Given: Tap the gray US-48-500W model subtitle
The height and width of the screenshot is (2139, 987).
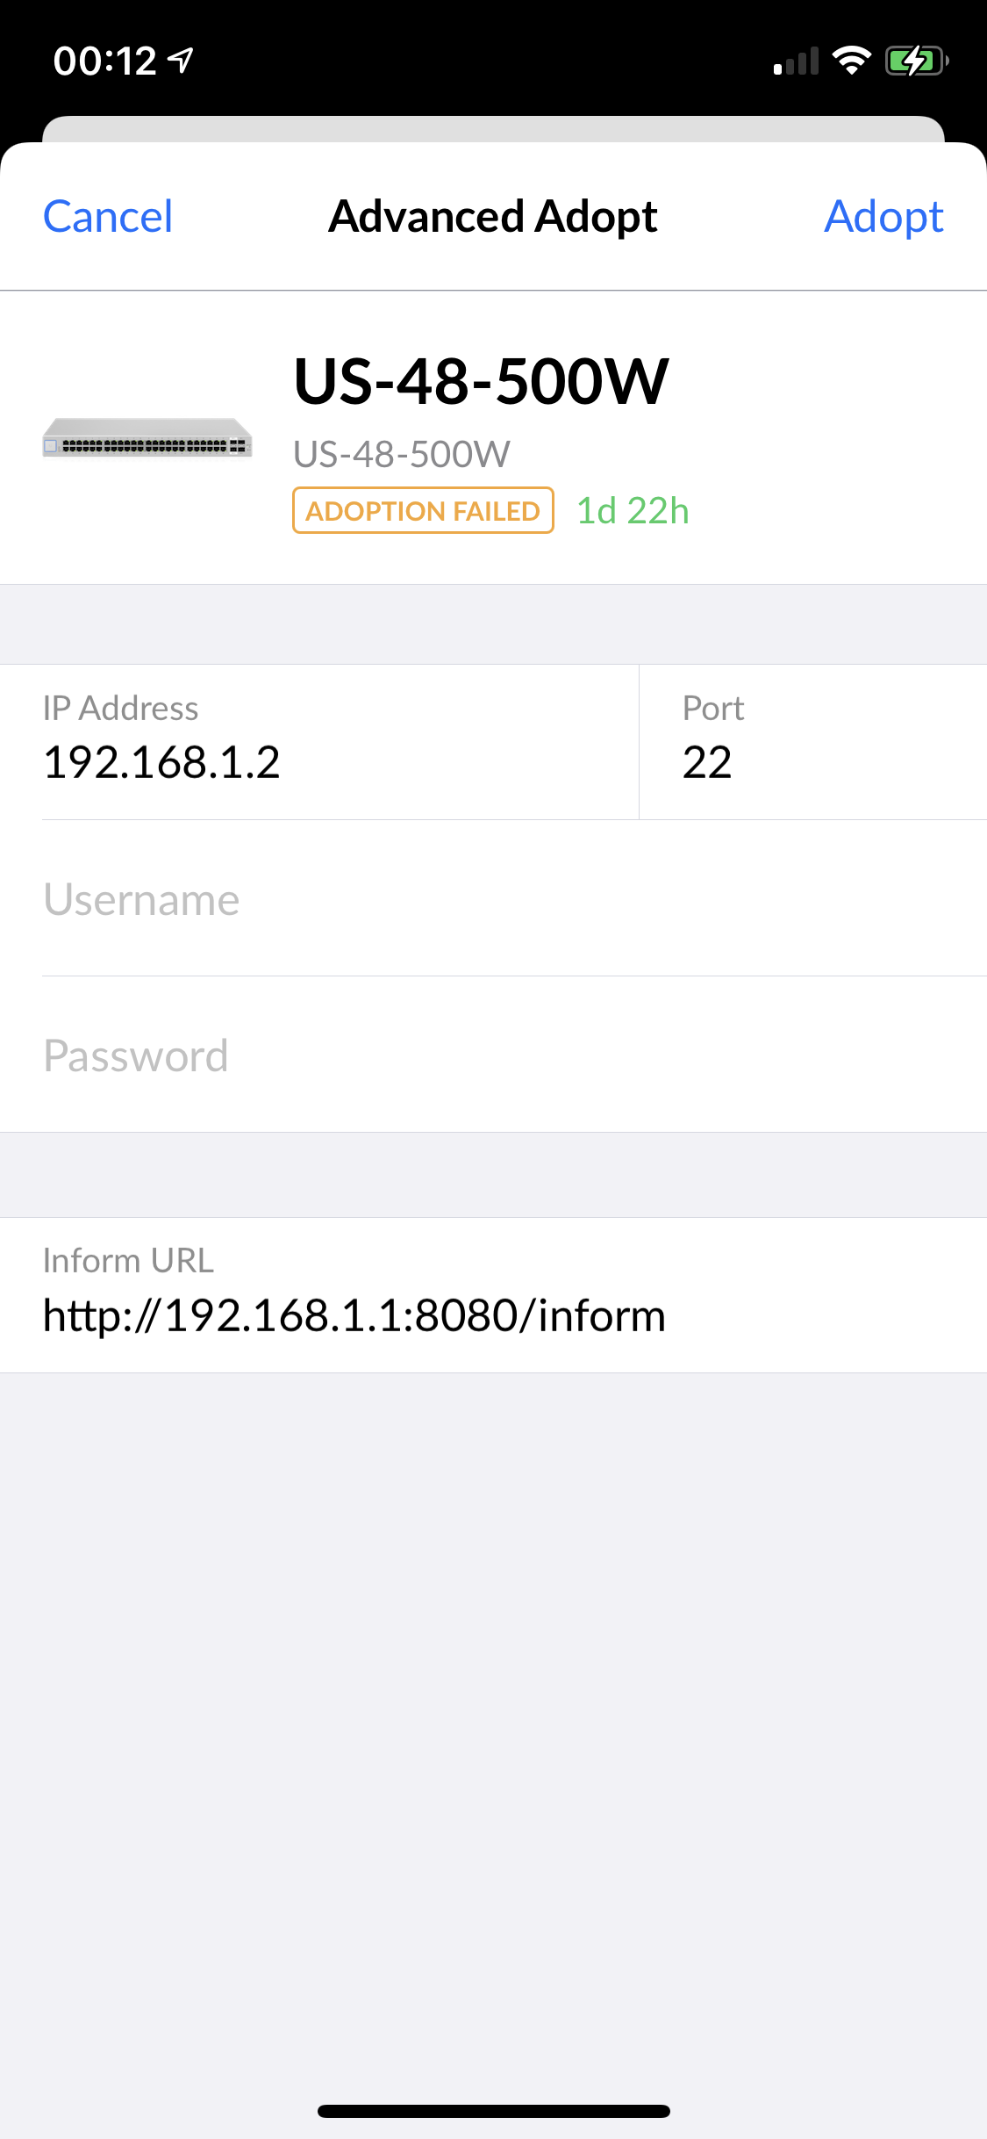Looking at the screenshot, I should click(x=402, y=454).
